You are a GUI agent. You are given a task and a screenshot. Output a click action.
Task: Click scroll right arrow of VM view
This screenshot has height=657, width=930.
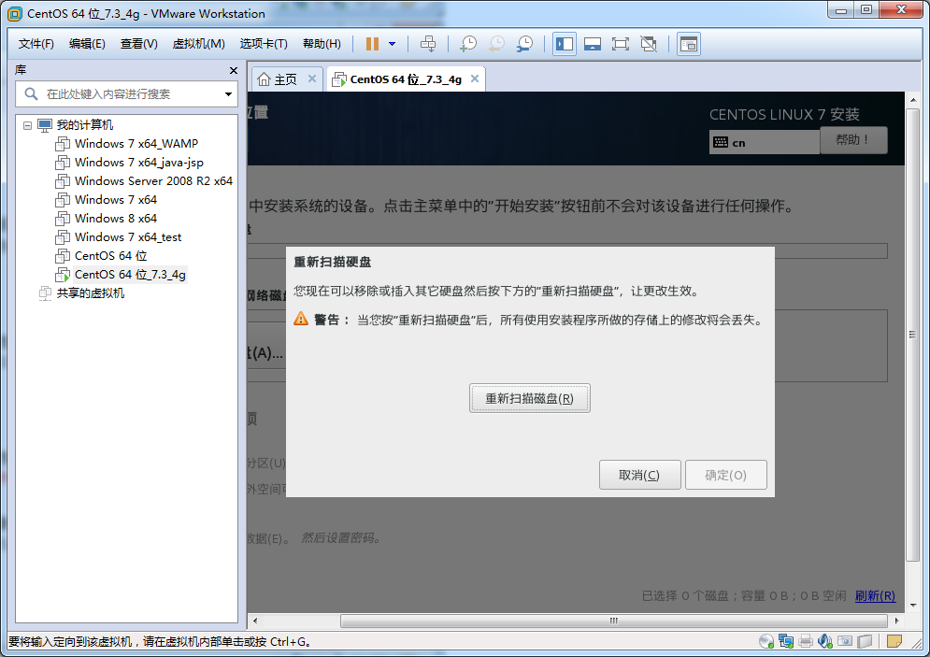pos(896,621)
